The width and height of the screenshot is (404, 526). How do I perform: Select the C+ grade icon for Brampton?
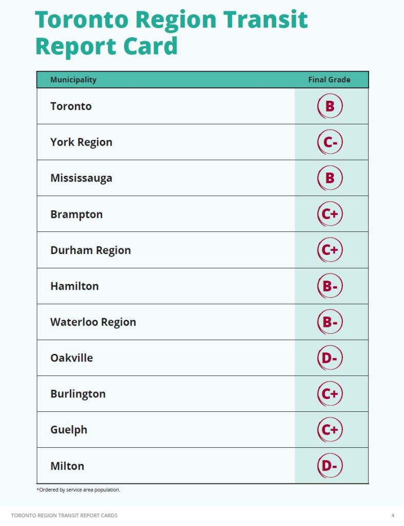click(x=330, y=214)
